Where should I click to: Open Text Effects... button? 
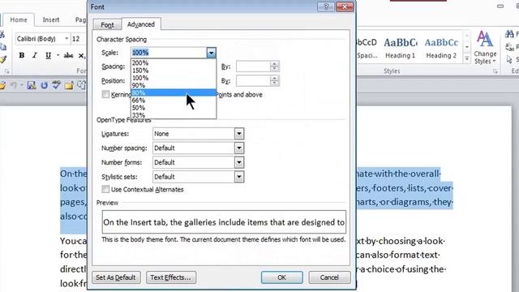point(171,277)
